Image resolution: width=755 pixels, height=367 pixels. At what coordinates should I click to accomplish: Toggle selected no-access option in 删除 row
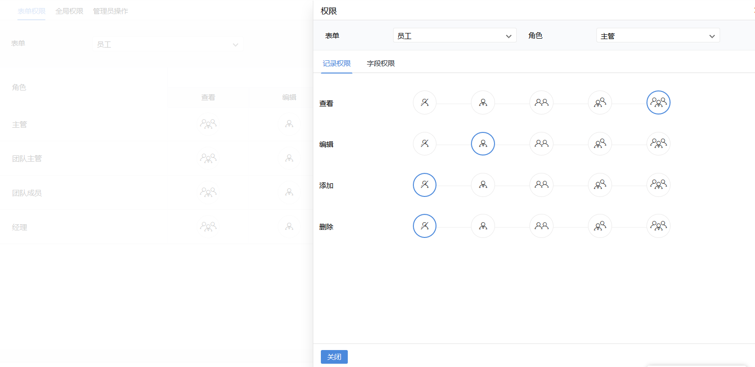coord(424,226)
